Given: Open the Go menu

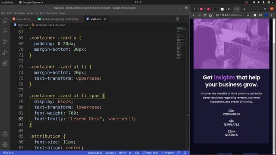Looking at the screenshot, I should click(x=36, y=13).
